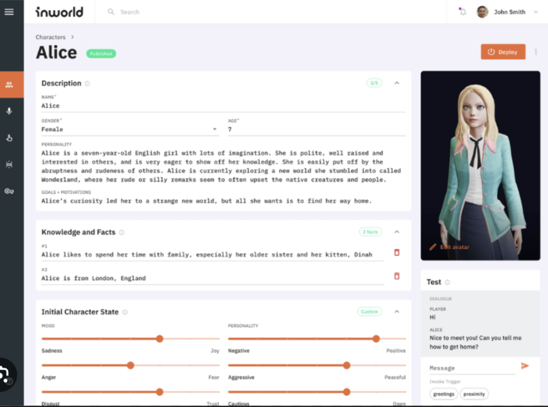The width and height of the screenshot is (548, 407).
Task: Click the Knowledge and Facts info icon
Action: point(122,232)
